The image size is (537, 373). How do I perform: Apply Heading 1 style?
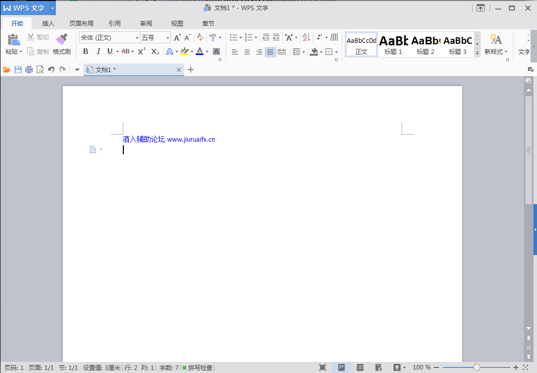point(394,45)
